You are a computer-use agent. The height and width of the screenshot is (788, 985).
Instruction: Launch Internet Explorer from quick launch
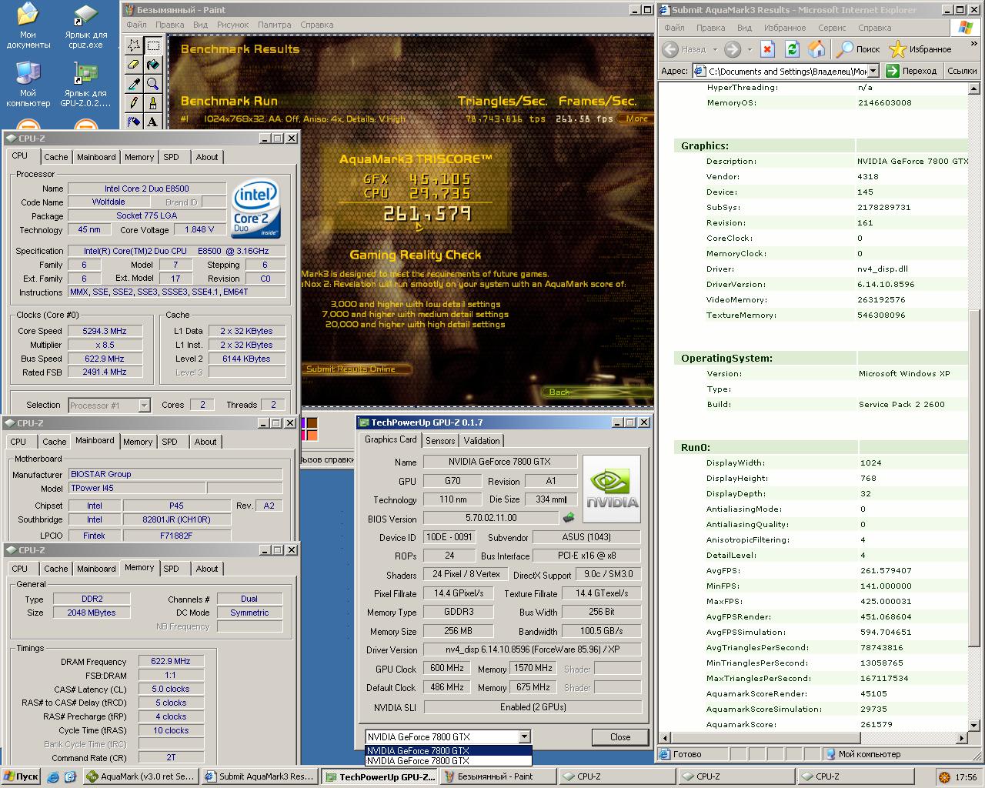pyautogui.click(x=53, y=776)
